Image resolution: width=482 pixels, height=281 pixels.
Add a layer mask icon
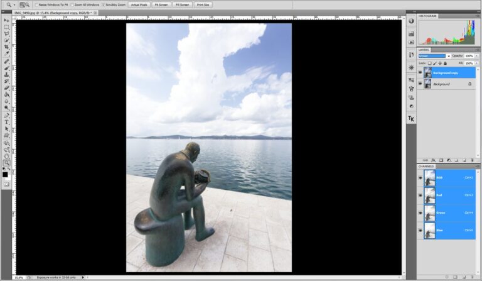[441, 160]
